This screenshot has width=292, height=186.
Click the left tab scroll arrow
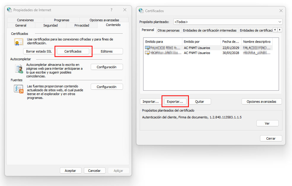[275, 30]
